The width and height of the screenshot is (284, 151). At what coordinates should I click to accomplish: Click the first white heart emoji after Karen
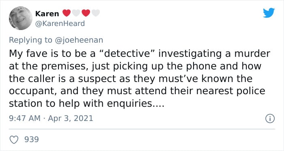pos(76,13)
